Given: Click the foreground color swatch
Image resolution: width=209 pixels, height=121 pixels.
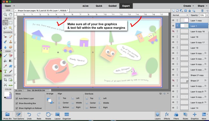Looking at the screenshot, I should click(x=6, y=94).
